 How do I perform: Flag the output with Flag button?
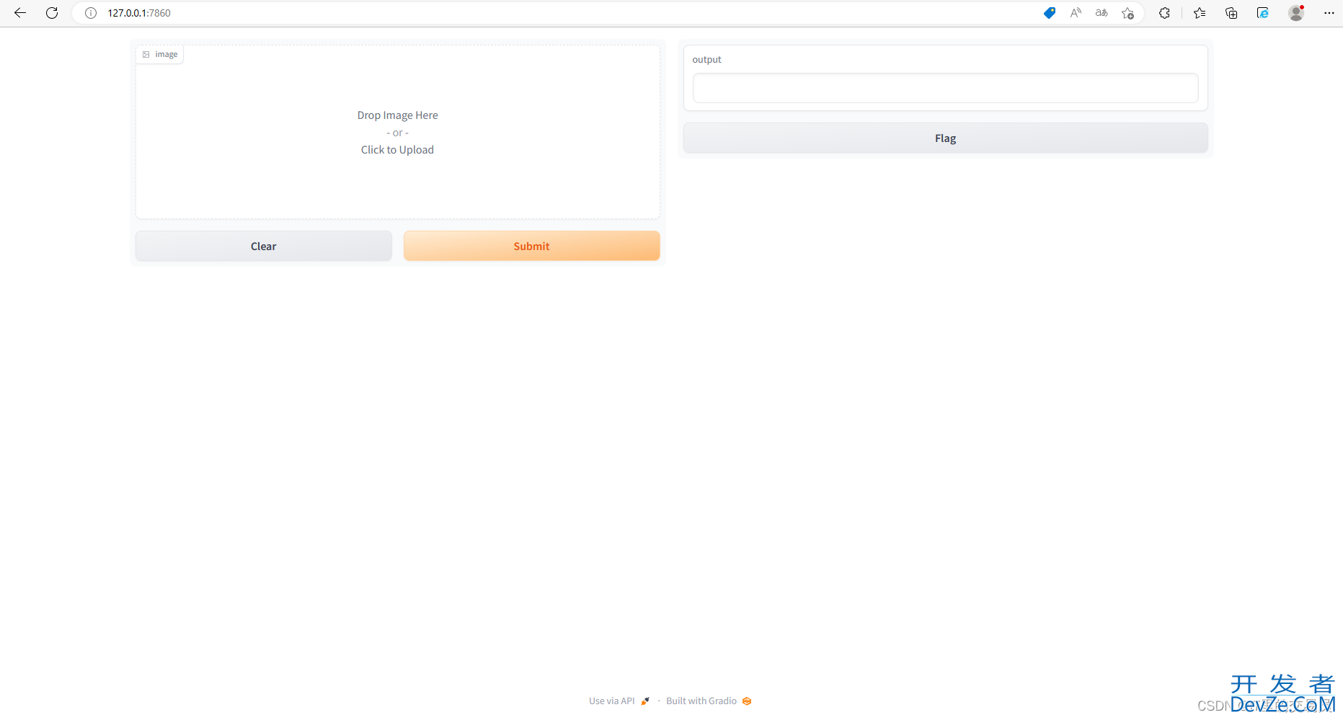(946, 138)
